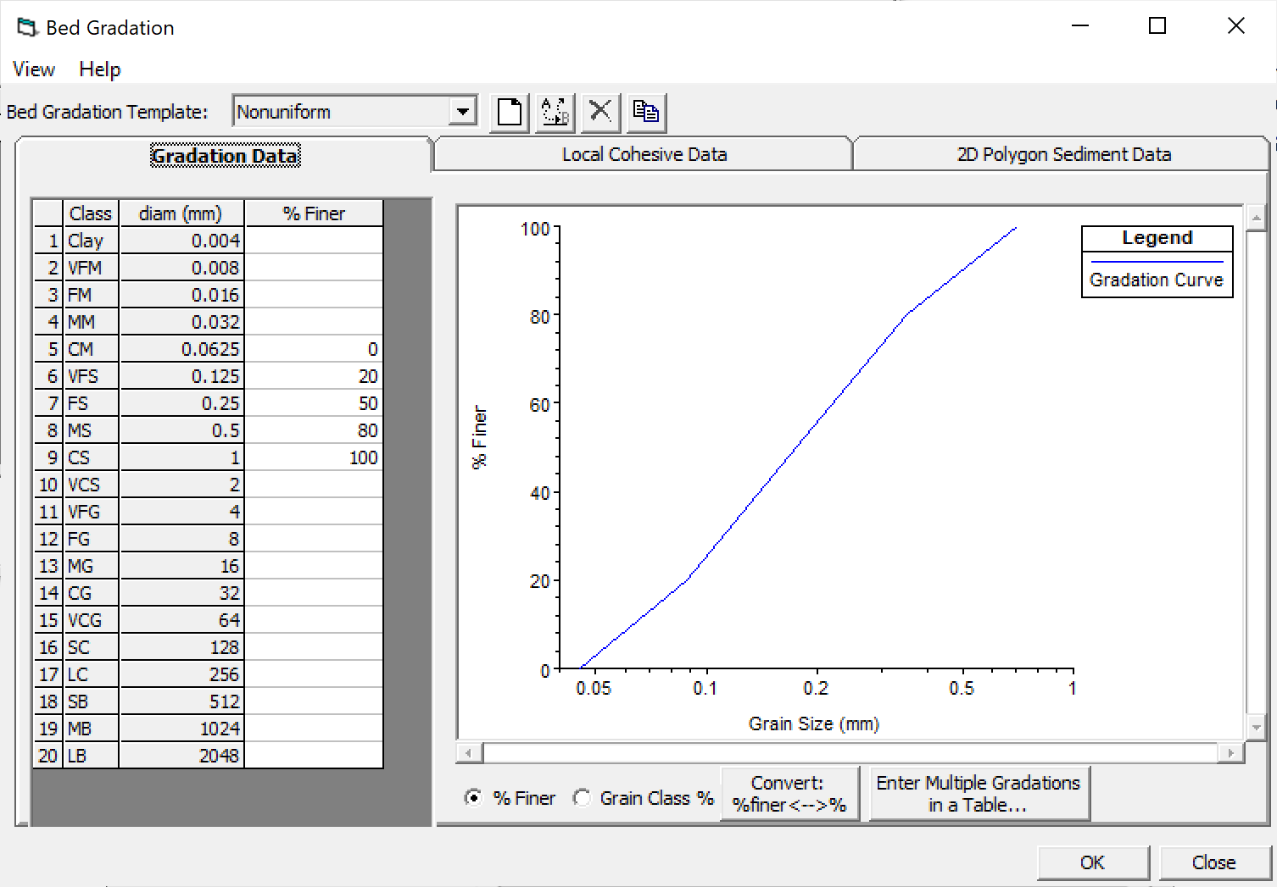Close the Bed Gradation window with the title bar X
Image resolution: width=1277 pixels, height=887 pixels.
[x=1235, y=25]
